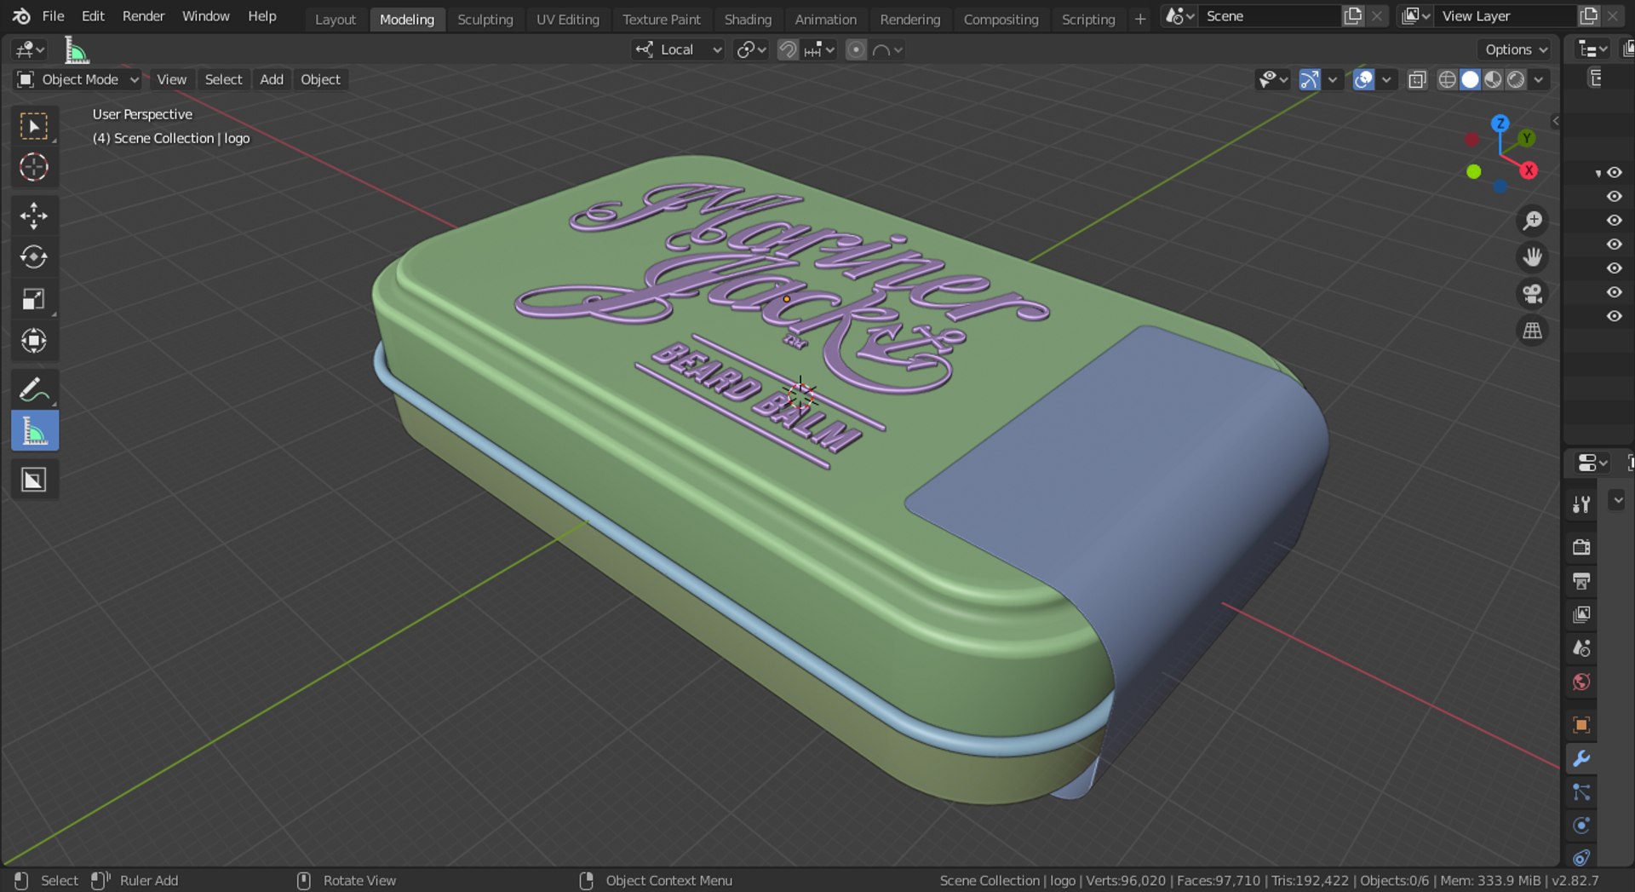This screenshot has width=1635, height=892.
Task: Select the Scale tool
Action: (34, 299)
